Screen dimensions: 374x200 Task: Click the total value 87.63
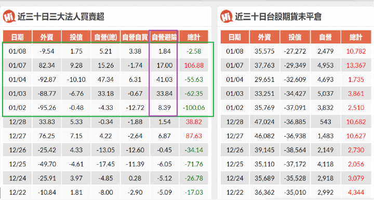[x=194, y=136]
